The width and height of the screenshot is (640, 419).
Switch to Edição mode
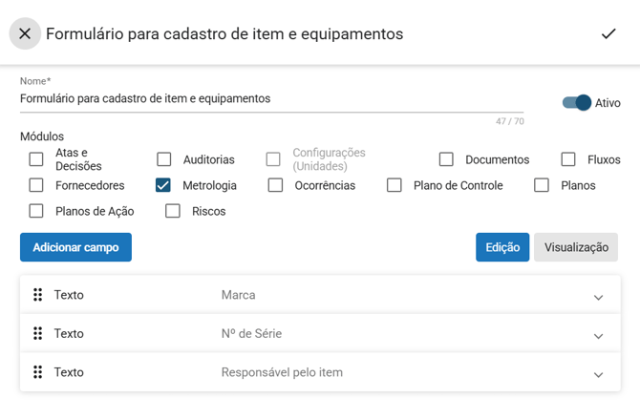tap(502, 247)
